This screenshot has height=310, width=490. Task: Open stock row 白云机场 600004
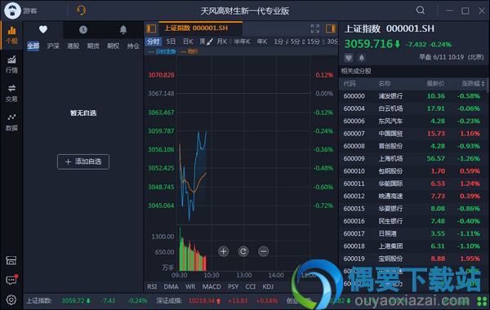(412, 108)
